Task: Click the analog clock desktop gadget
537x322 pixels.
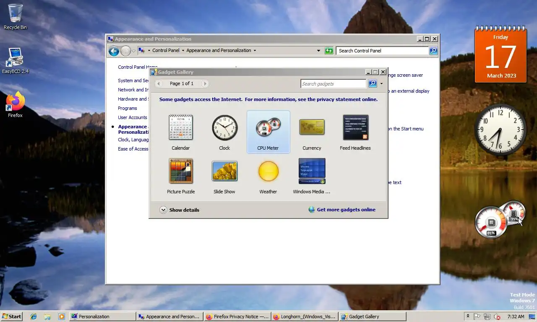Action: pos(501,130)
